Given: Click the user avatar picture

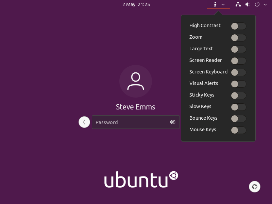Looking at the screenshot, I should coord(136,81).
